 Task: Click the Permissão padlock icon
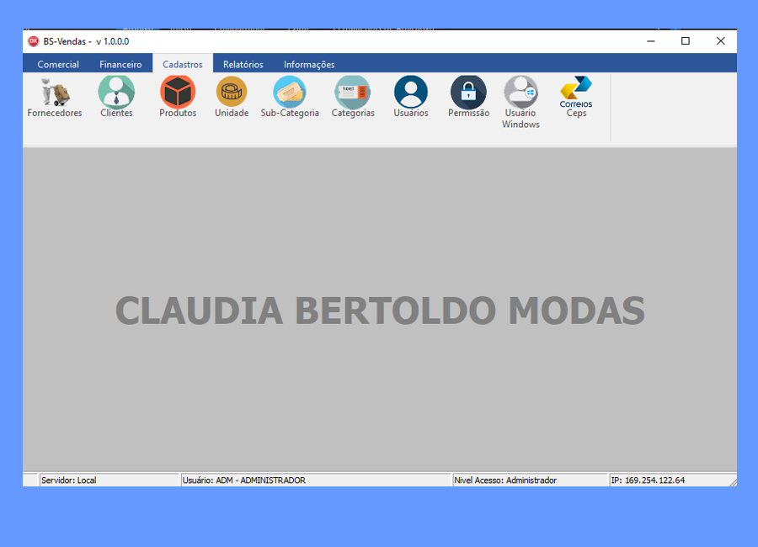468,93
